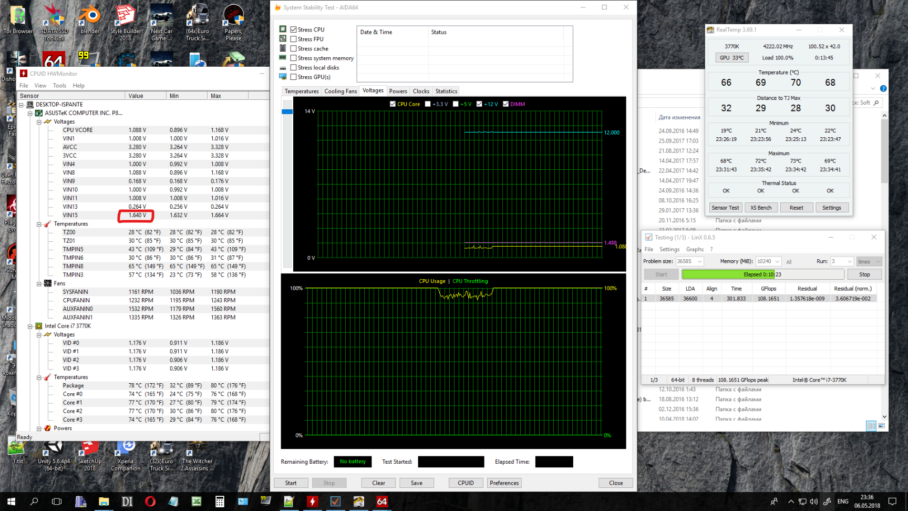Click the Opera icon in the taskbar
Viewport: 908px width, 511px height.
(x=150, y=502)
